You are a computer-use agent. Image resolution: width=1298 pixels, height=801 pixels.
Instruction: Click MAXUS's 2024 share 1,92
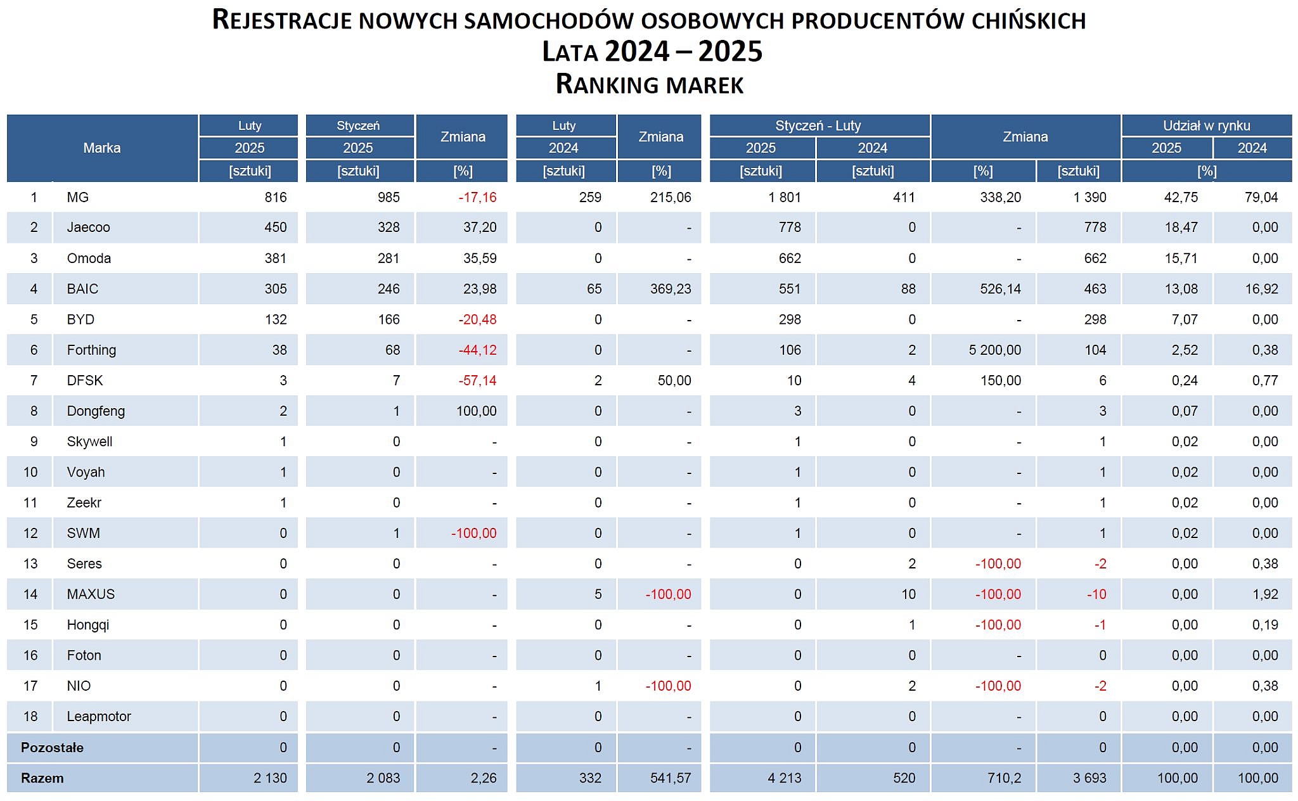pyautogui.click(x=1265, y=594)
